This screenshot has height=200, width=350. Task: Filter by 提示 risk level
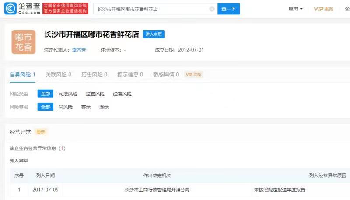pos(104,107)
